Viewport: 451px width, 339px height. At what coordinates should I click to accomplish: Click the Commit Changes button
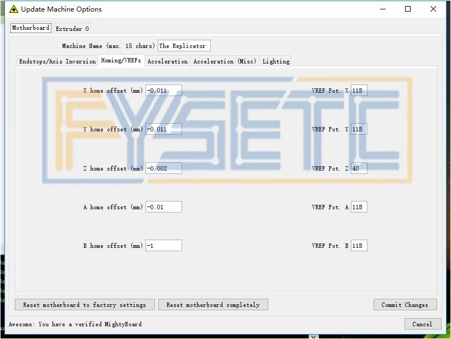[405, 305]
